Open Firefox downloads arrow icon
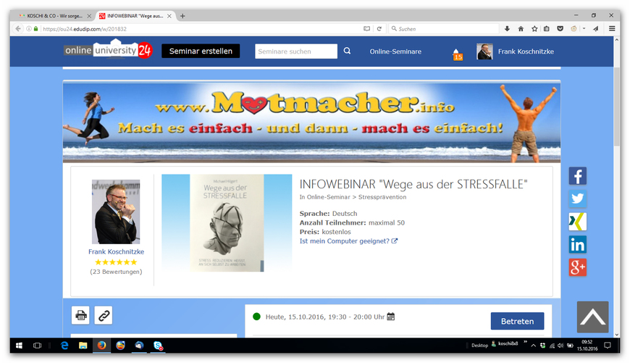The image size is (630, 363). 507,28
